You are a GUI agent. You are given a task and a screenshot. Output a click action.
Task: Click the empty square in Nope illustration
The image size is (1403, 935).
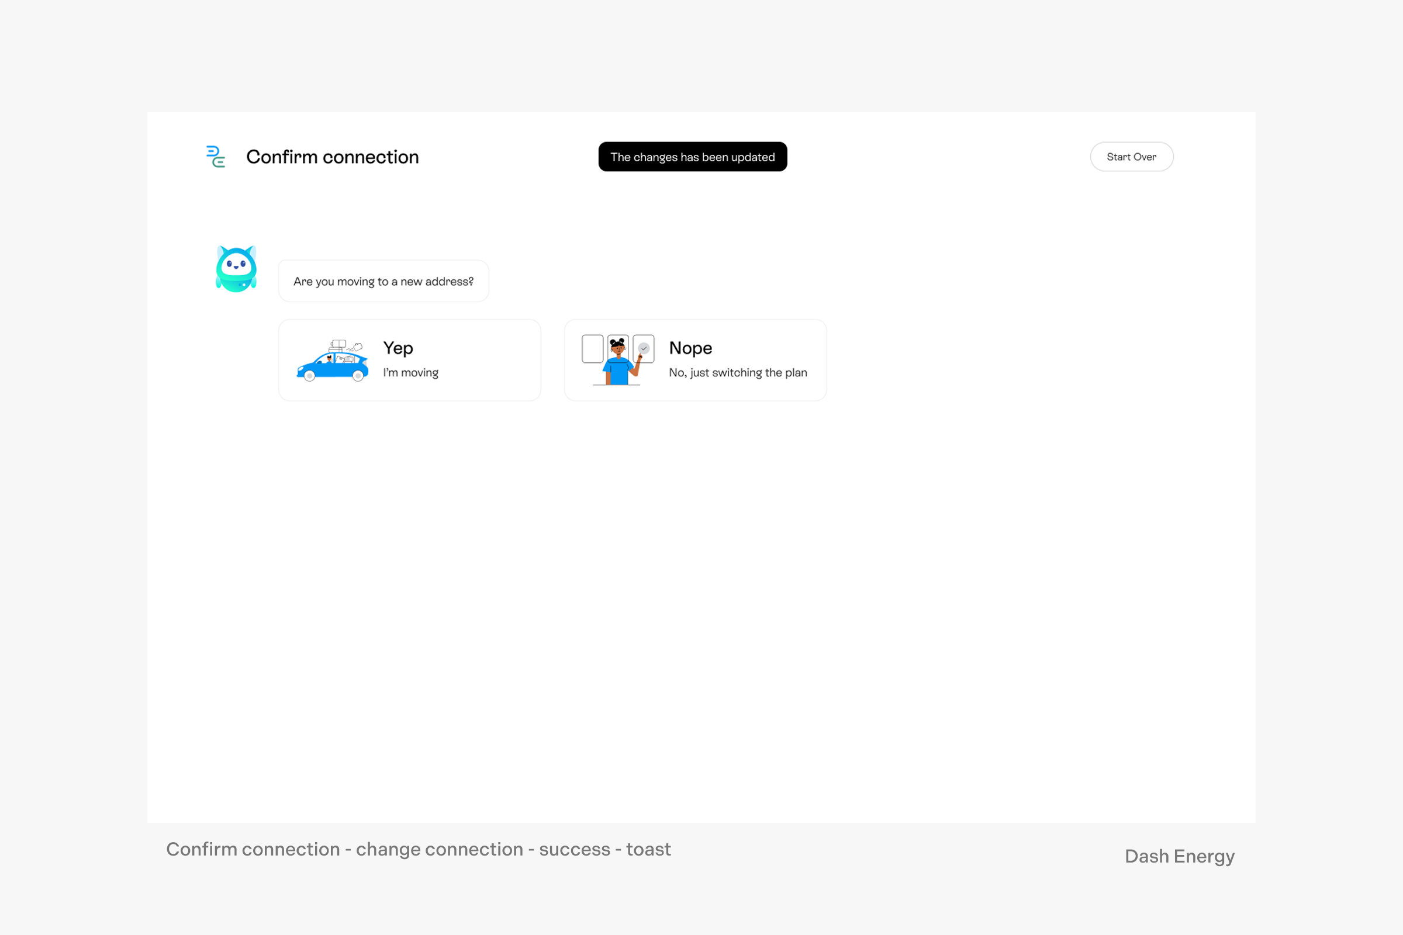point(592,349)
